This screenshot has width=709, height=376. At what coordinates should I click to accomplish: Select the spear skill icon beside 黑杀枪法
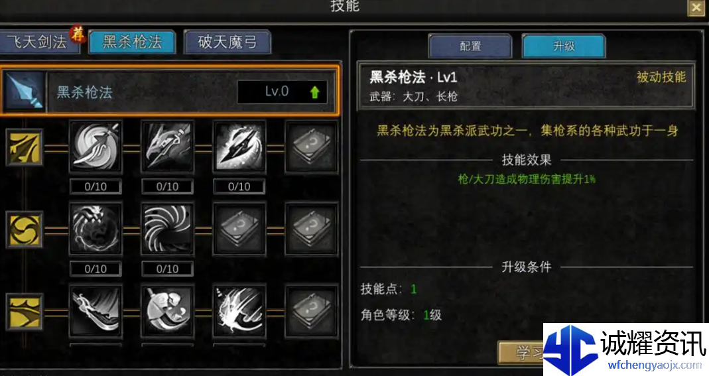point(23,92)
